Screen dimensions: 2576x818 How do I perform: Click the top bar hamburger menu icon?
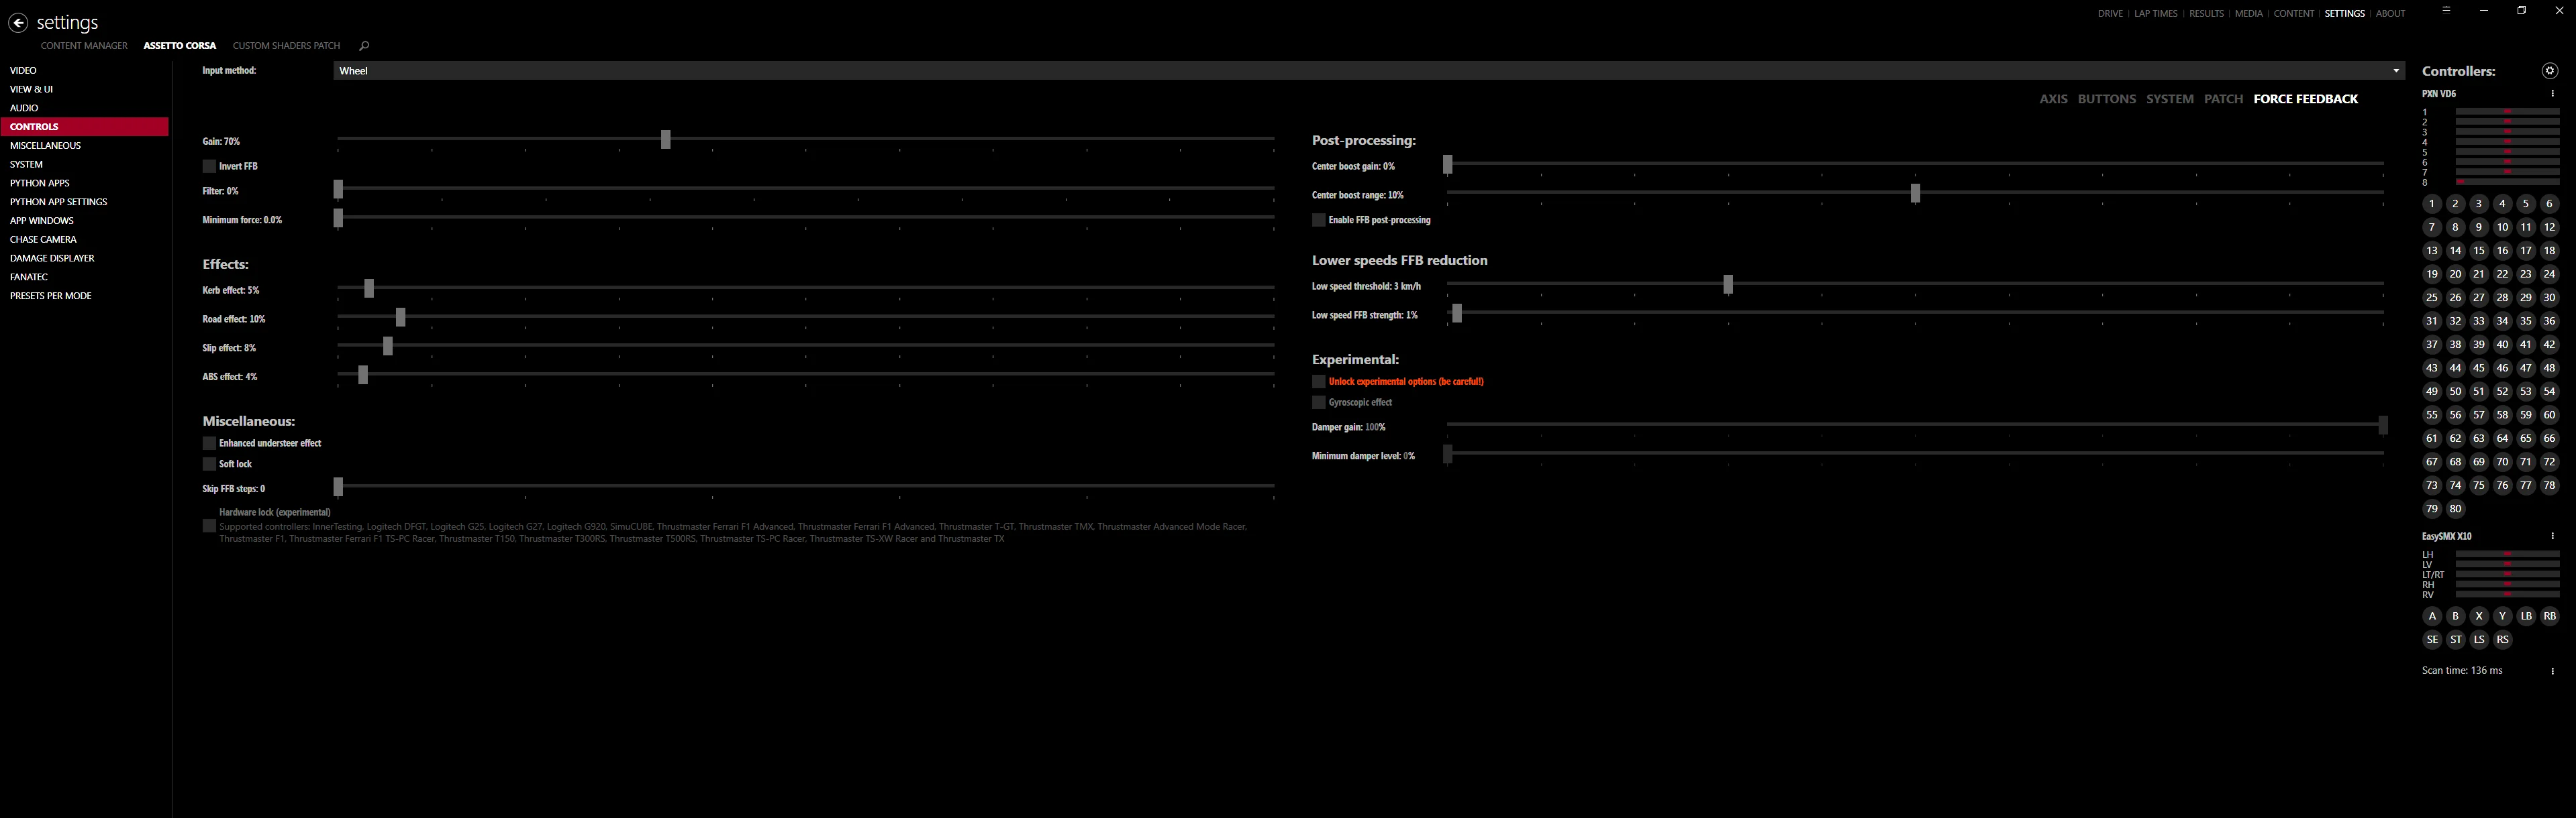(x=2446, y=10)
